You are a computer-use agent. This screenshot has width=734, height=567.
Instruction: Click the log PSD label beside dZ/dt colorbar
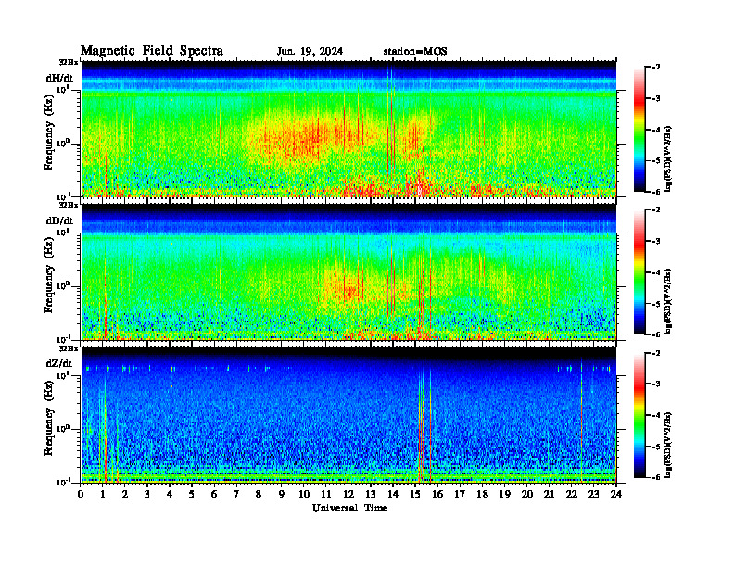[x=668, y=444]
